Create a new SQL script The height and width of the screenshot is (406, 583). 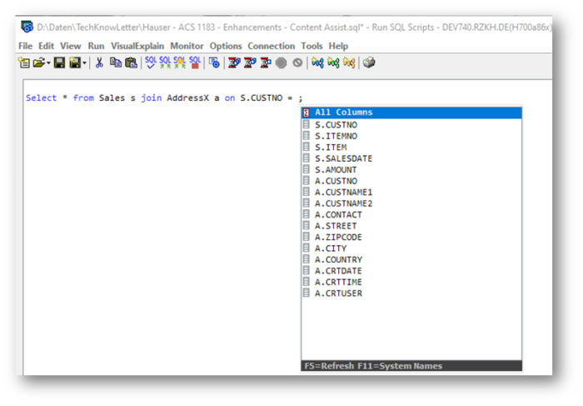pos(24,63)
